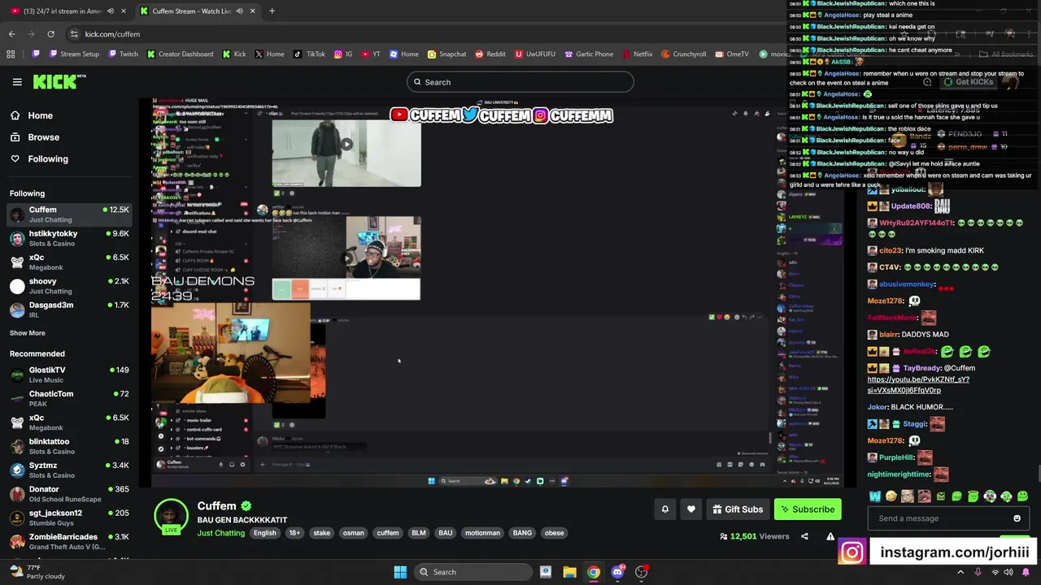The image size is (1041, 585).
Task: Open Creator Dashboard bookmark
Action: 181,54
